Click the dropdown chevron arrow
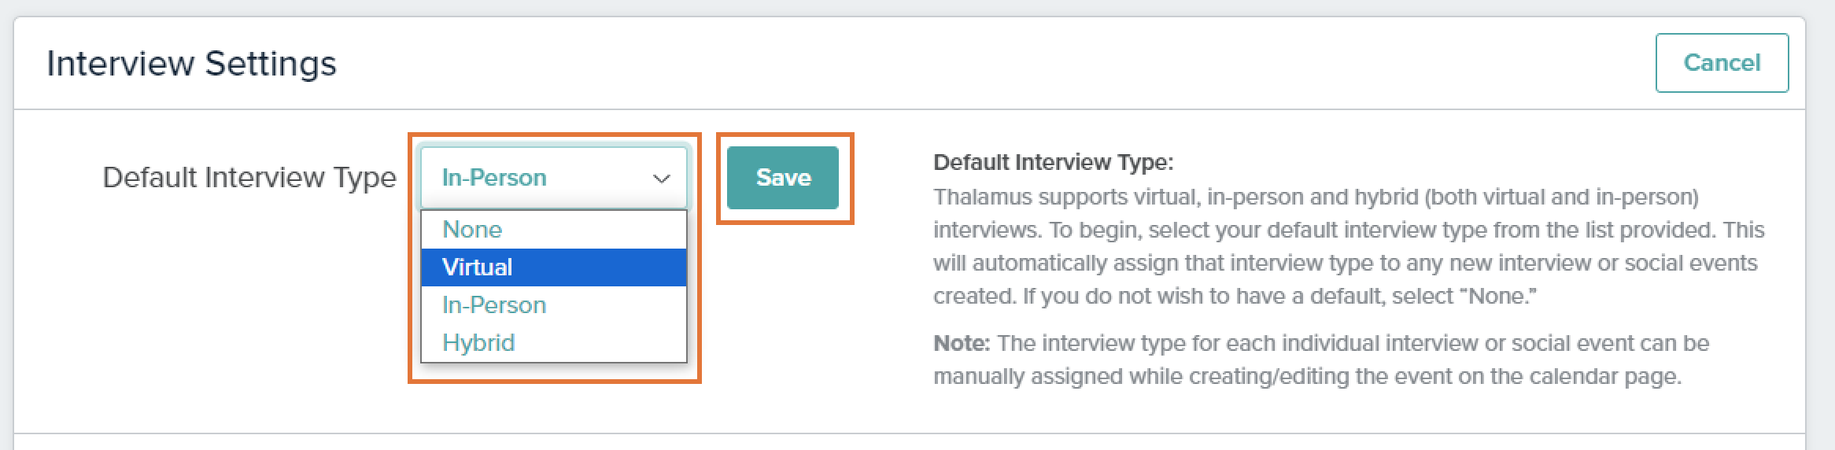 tap(661, 179)
